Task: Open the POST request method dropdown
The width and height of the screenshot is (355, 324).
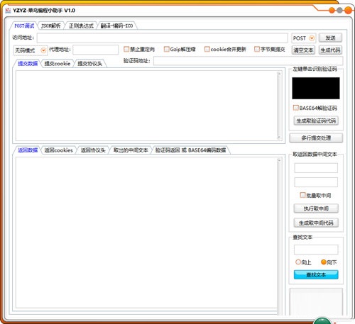Action: coord(304,38)
